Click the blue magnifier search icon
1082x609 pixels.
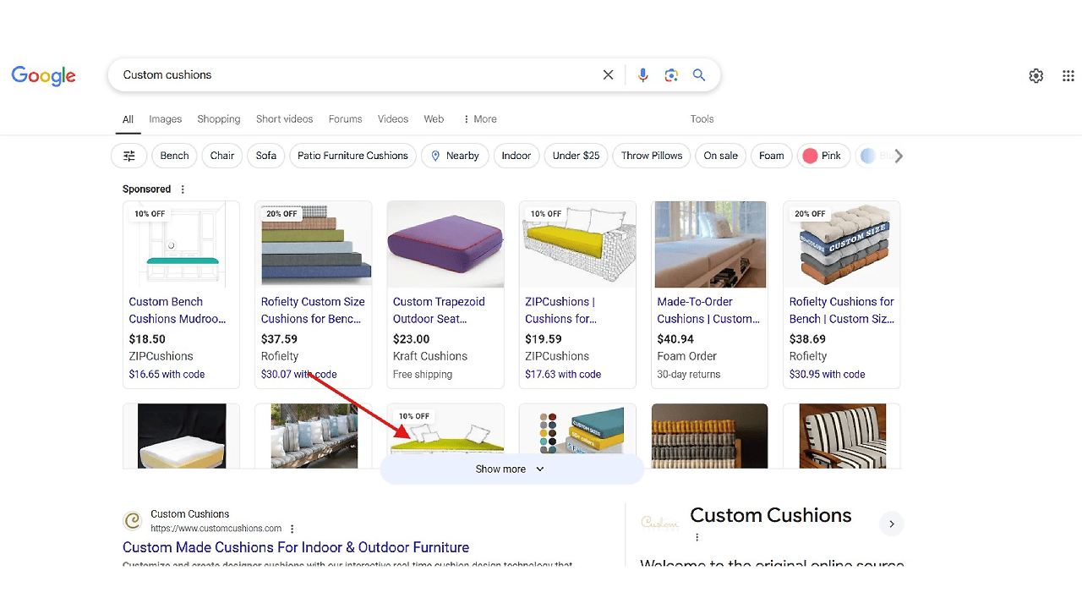(x=699, y=75)
